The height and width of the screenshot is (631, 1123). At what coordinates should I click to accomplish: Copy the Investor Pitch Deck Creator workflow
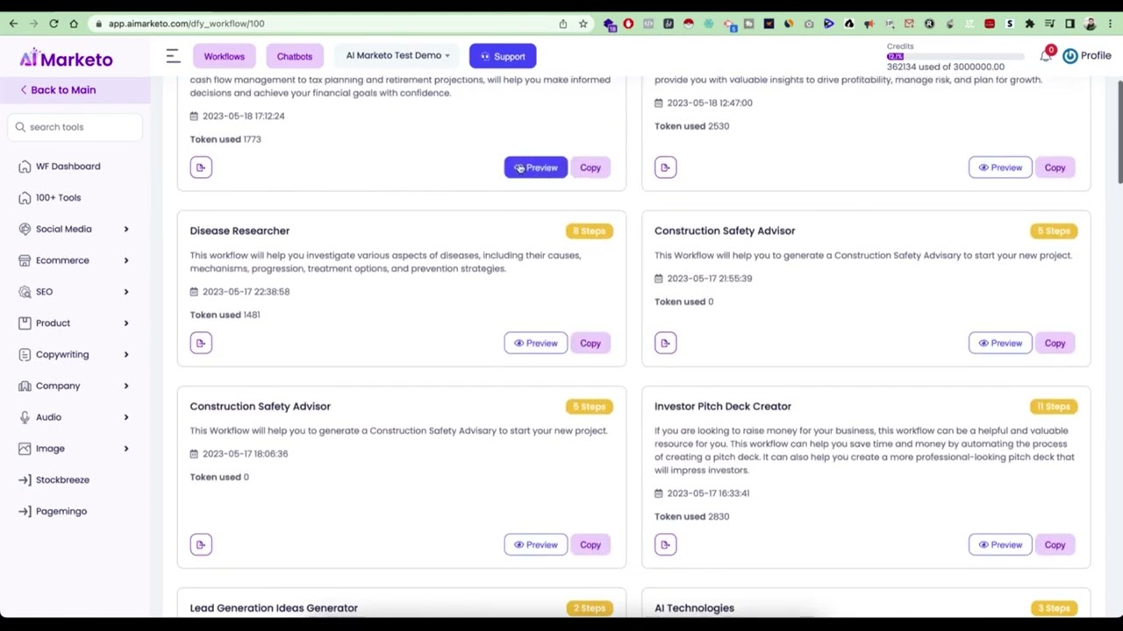1055,544
